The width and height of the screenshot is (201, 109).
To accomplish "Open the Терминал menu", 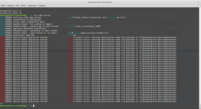I will [x=32, y=6].
